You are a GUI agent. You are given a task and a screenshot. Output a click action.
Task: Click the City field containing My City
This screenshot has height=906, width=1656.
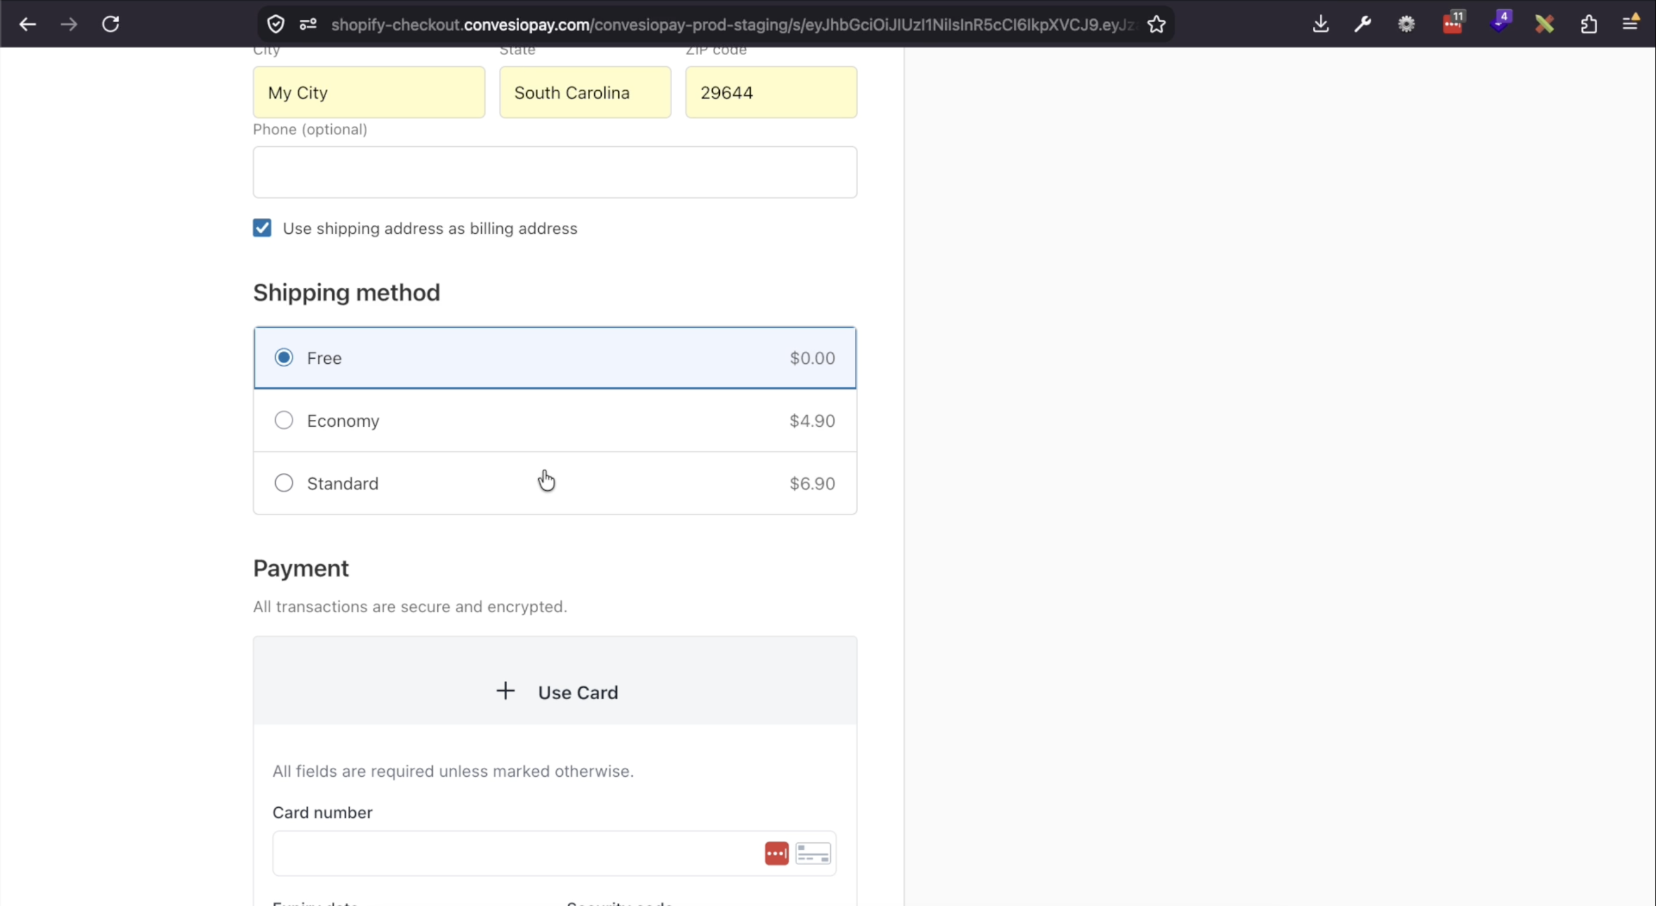[369, 93]
